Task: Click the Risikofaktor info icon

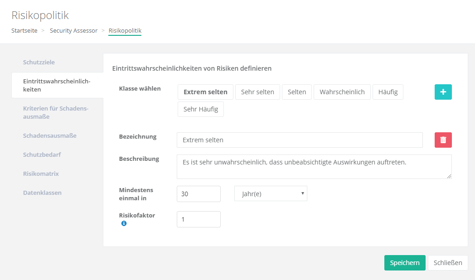Action: 124,223
